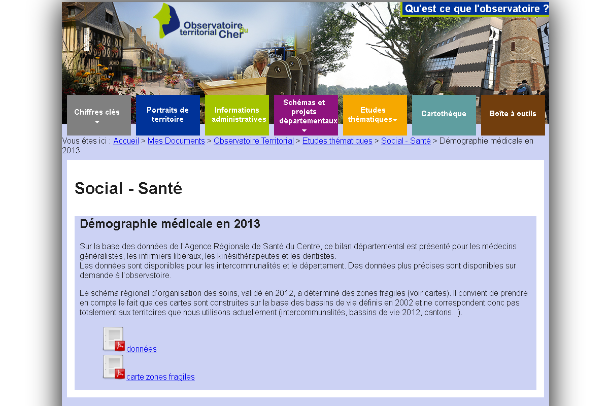Screen dimensions: 609x406
Task: Open the Chiffres clés menu tile
Action: 99,115
